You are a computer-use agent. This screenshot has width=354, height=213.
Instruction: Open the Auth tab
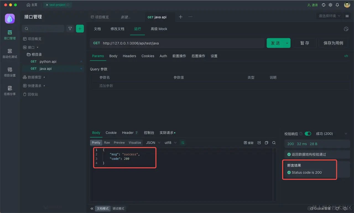tap(163, 56)
